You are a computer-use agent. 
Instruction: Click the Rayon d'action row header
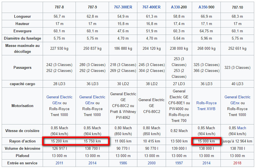[22, 141]
